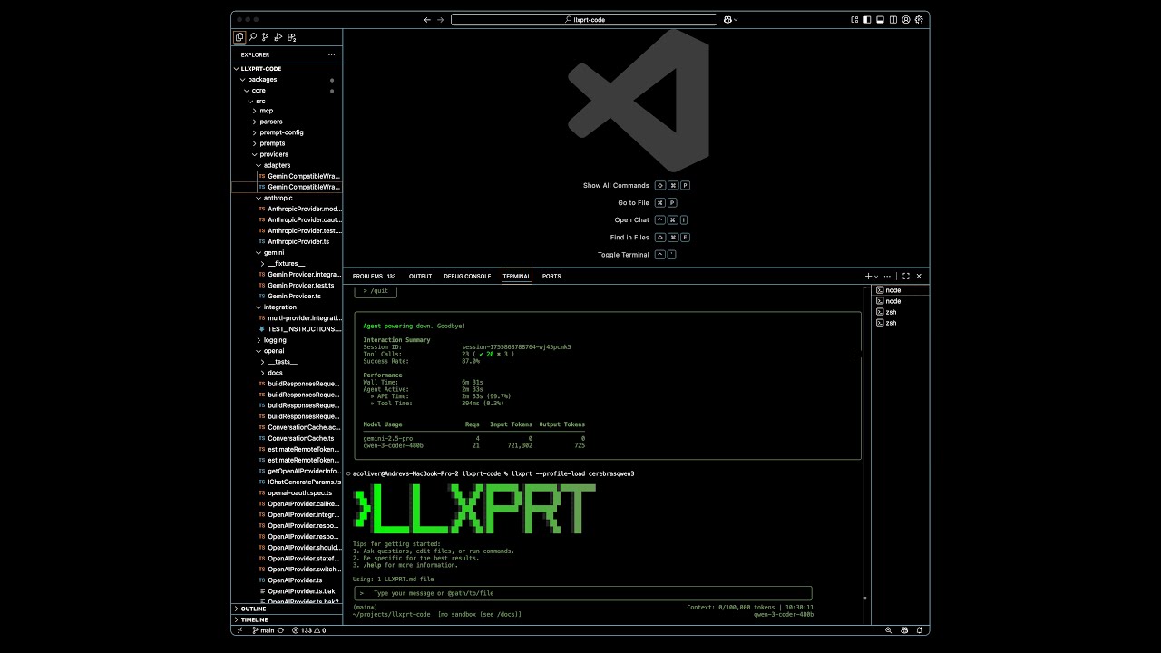The height and width of the screenshot is (653, 1161).
Task: Open the Manage settings gear icon
Action: pos(919,19)
